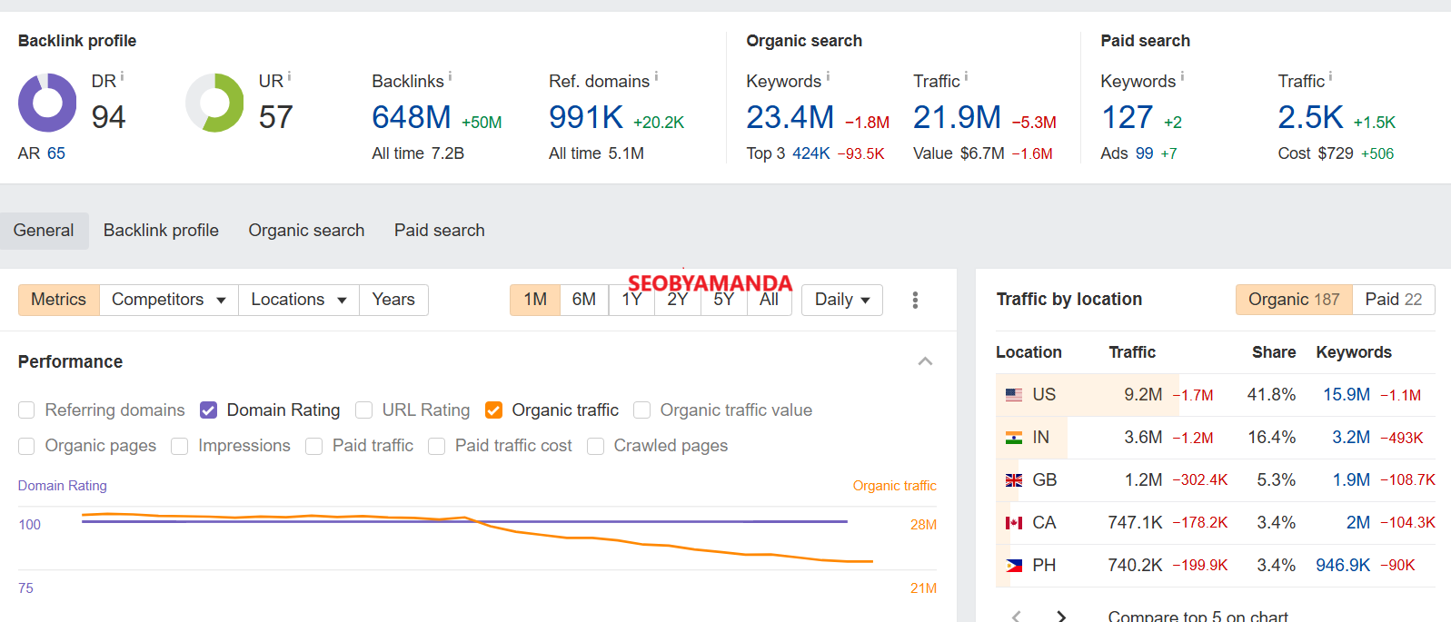Toggle off the Organic traffic checkbox
Image resolution: width=1451 pixels, height=622 pixels.
pos(493,410)
